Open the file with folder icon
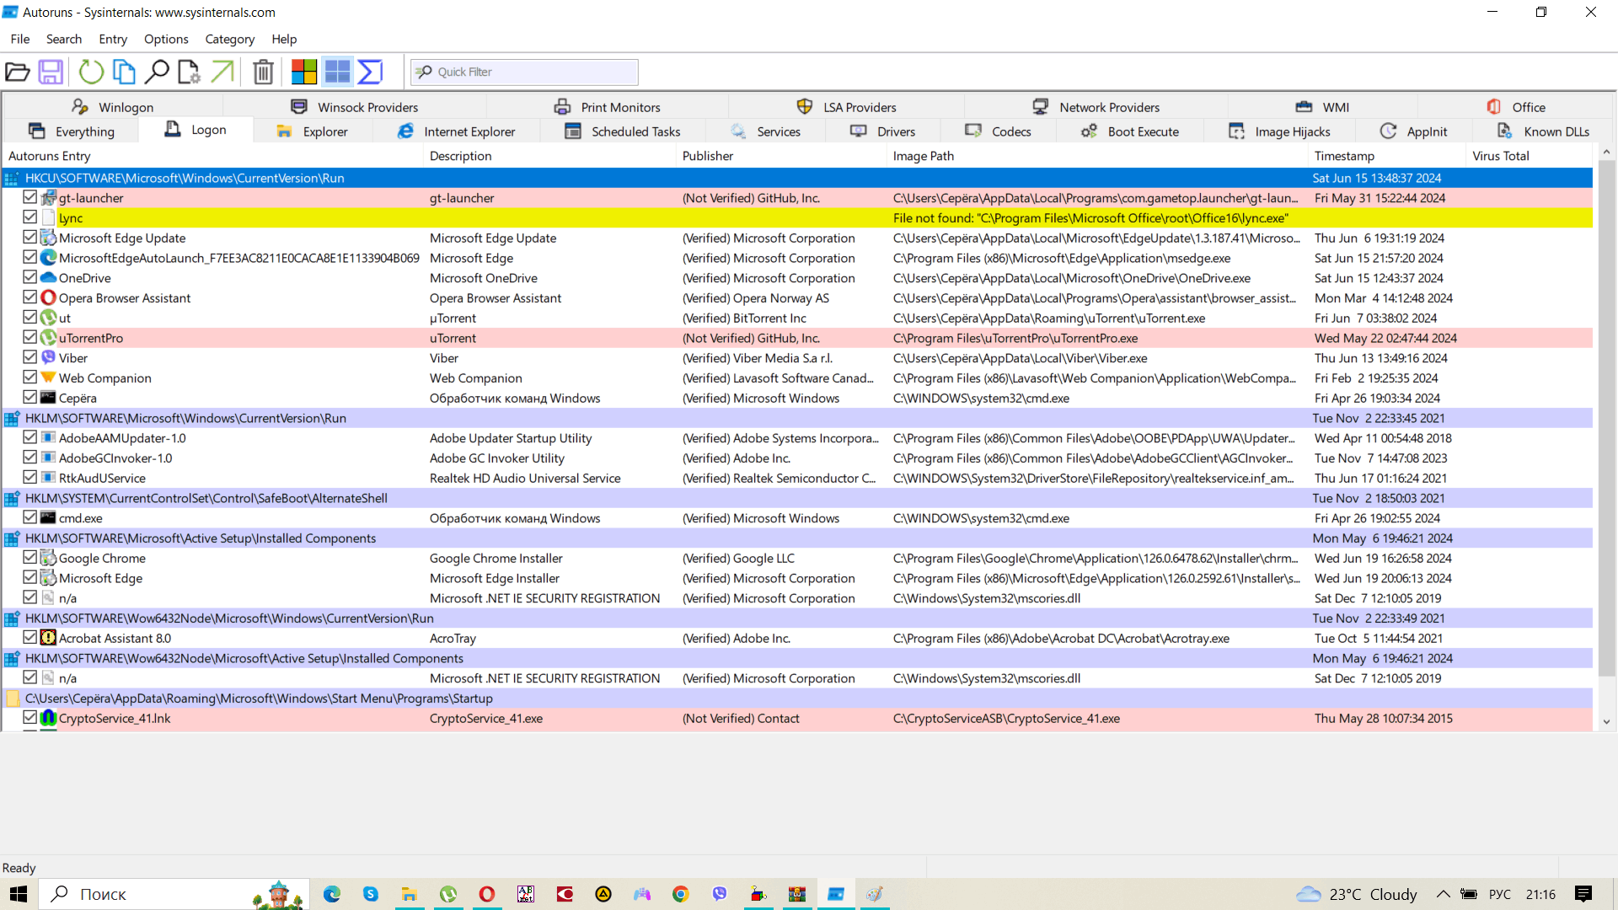The height and width of the screenshot is (910, 1618). (19, 71)
